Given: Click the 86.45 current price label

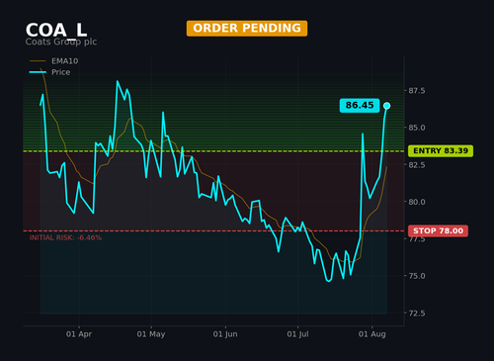Looking at the screenshot, I should [360, 106].
